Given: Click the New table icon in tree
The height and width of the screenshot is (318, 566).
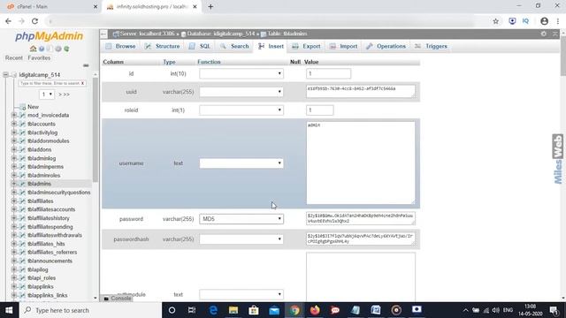Looking at the screenshot, I should coord(23,107).
